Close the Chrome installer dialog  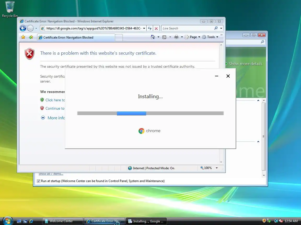point(228,76)
